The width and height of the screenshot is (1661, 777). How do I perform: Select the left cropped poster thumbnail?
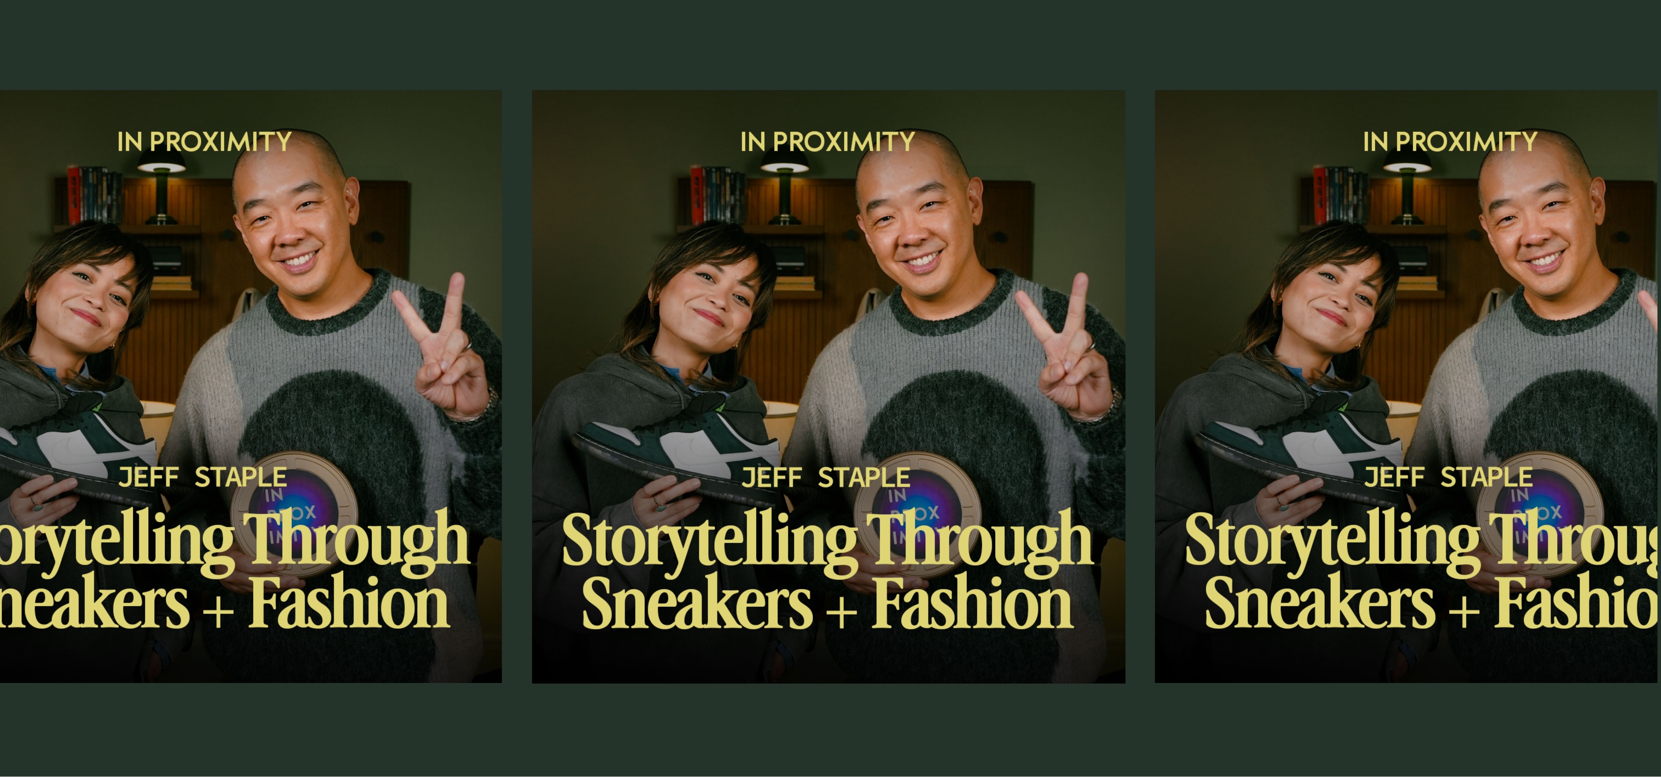tap(251, 386)
